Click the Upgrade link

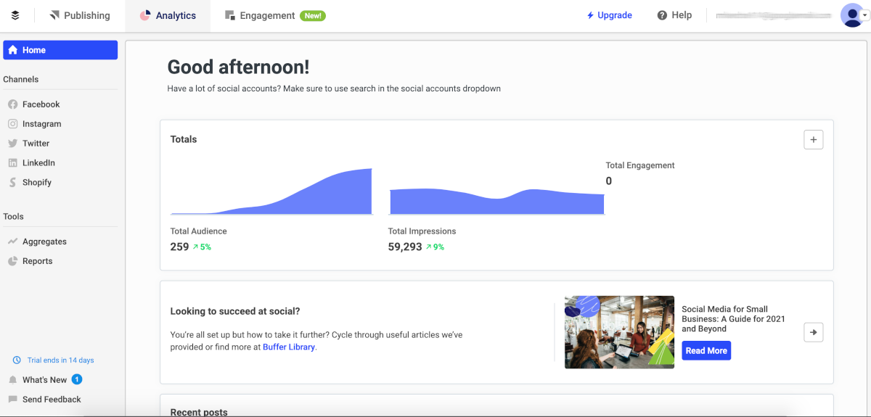click(x=609, y=15)
